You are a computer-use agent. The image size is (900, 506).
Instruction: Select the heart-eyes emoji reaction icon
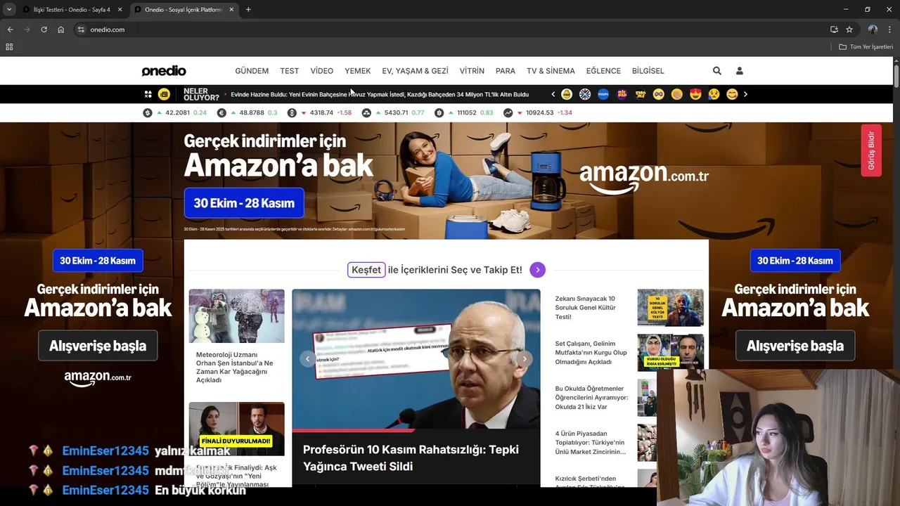point(695,94)
